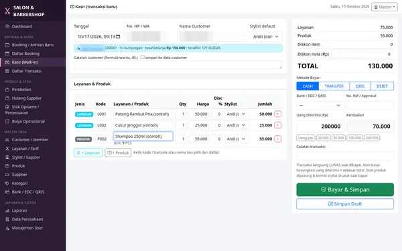Click the Layanan / Tarif scissors icon
The image size is (402, 251).
(7, 149)
